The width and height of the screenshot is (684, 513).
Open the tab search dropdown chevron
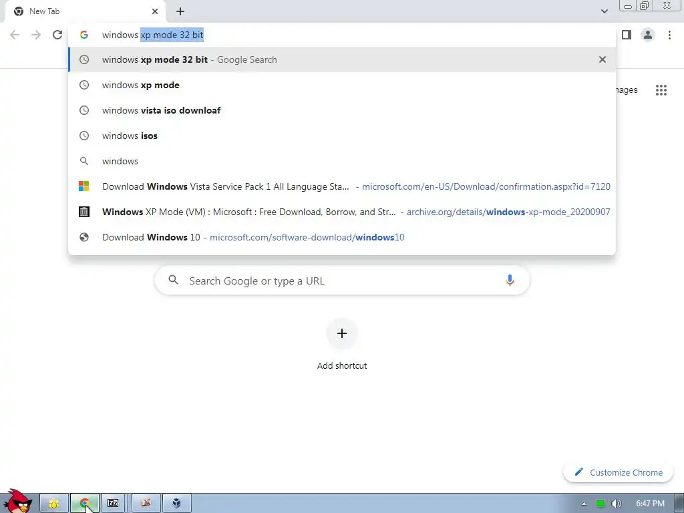[x=604, y=11]
